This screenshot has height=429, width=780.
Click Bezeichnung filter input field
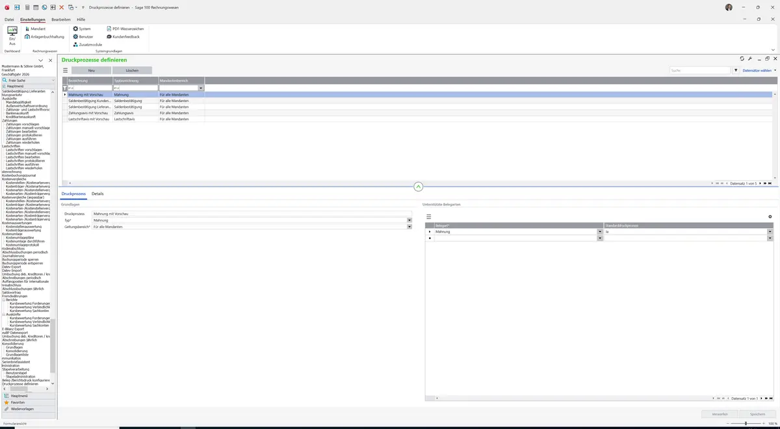click(x=90, y=88)
